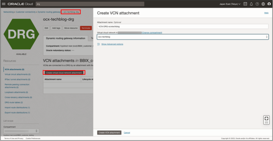Click the Edit button
This screenshot has height=141, width=273.
click(x=46, y=28)
